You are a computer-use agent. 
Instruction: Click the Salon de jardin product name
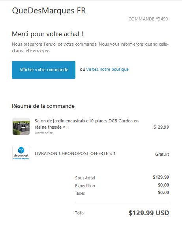[86, 124]
